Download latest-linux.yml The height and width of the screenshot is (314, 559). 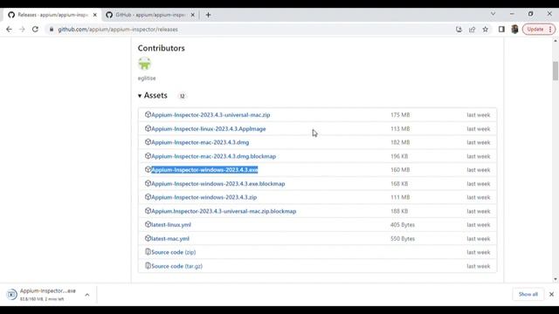[x=171, y=225]
